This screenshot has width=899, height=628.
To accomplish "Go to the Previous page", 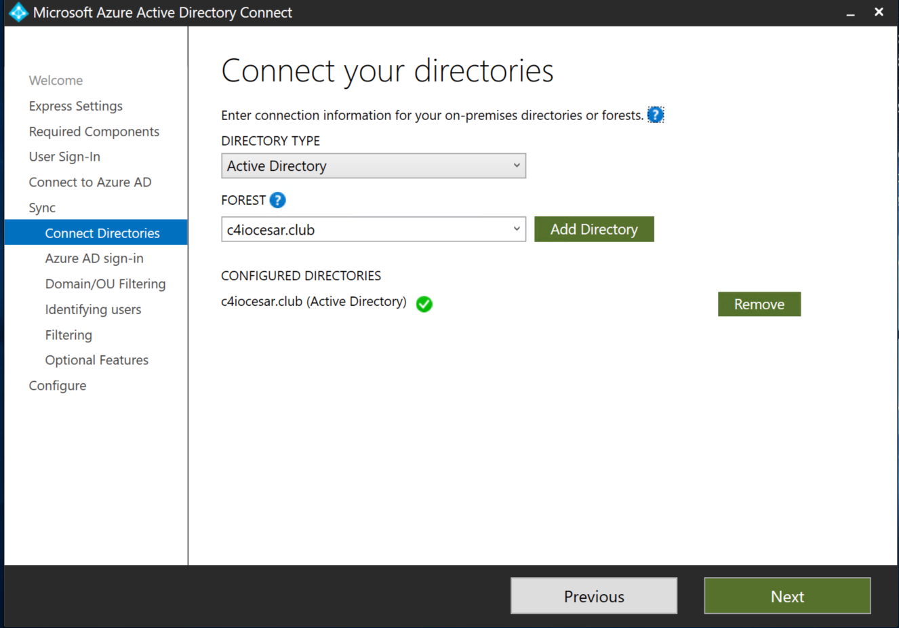I will 594,596.
